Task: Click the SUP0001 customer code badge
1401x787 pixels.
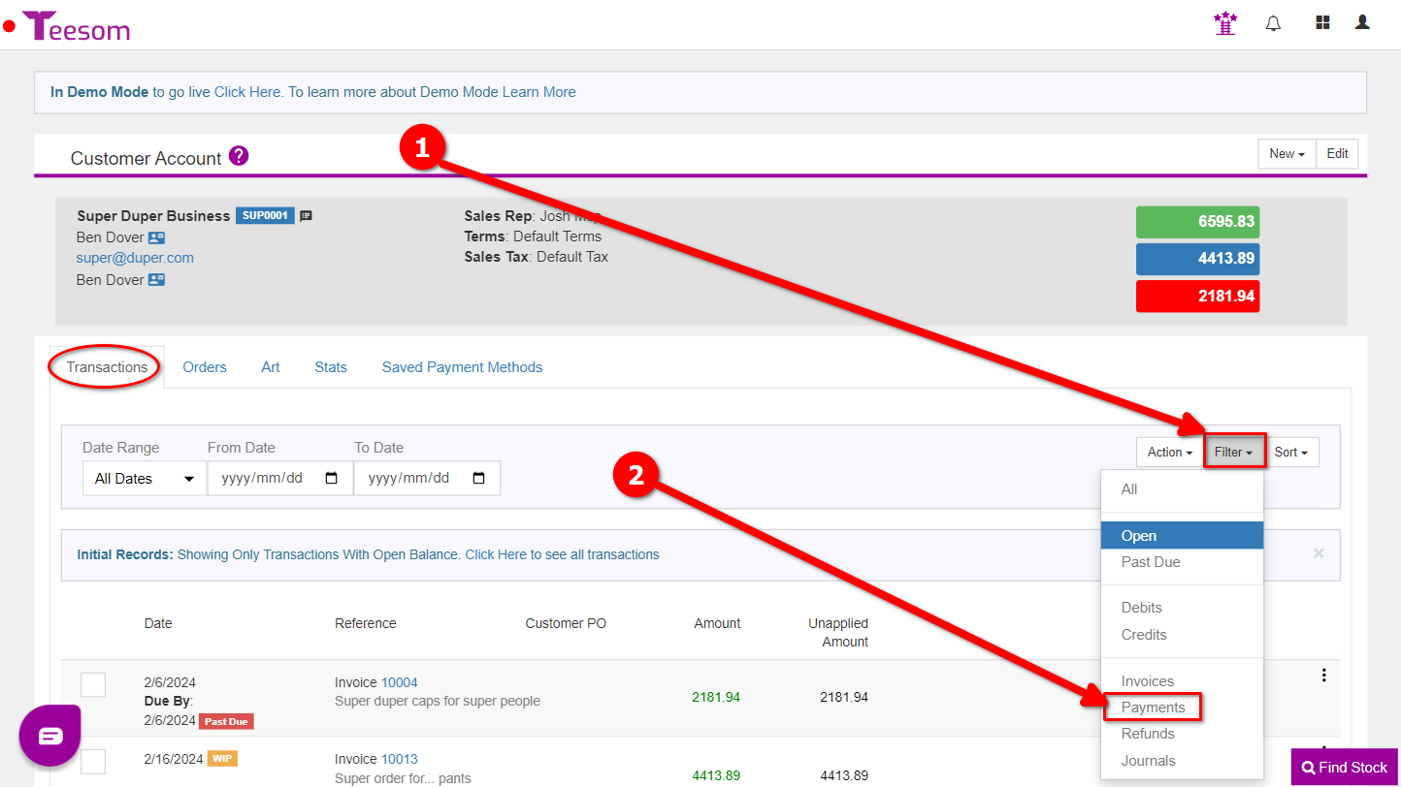Action: point(265,215)
